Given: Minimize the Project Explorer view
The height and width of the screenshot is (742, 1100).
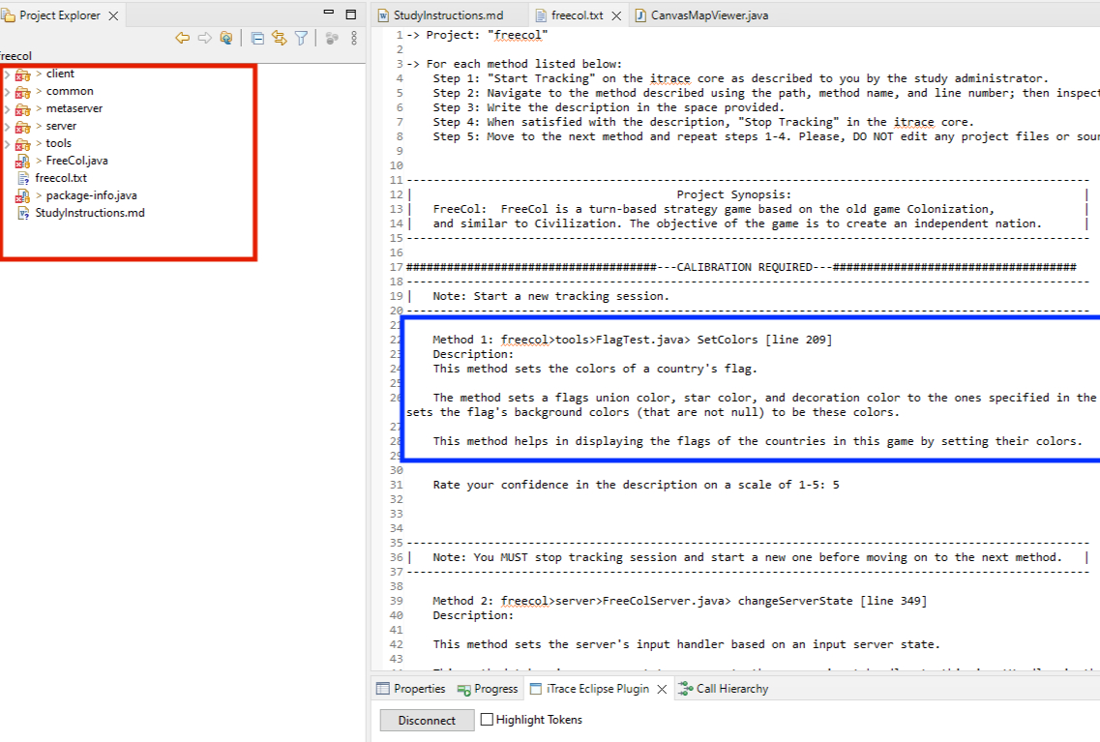Looking at the screenshot, I should click(328, 13).
